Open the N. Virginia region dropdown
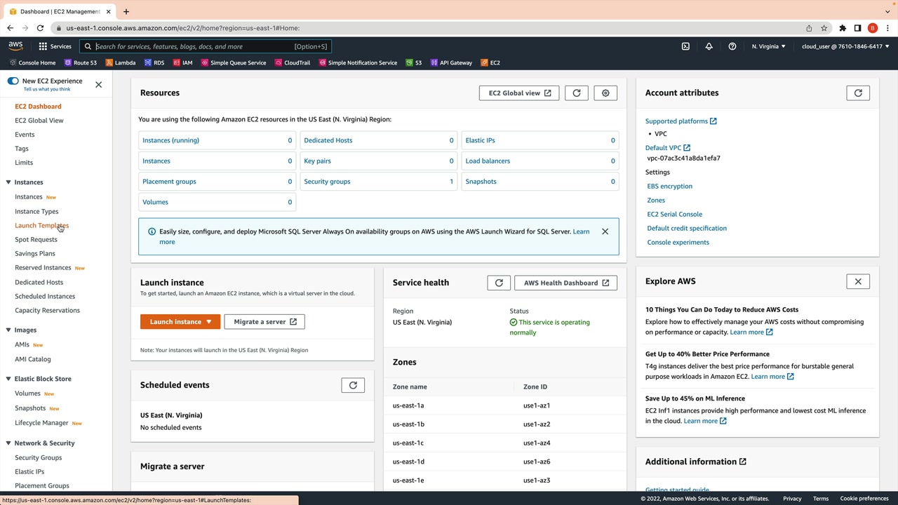Screen dimensions: 898x505 (x=768, y=46)
